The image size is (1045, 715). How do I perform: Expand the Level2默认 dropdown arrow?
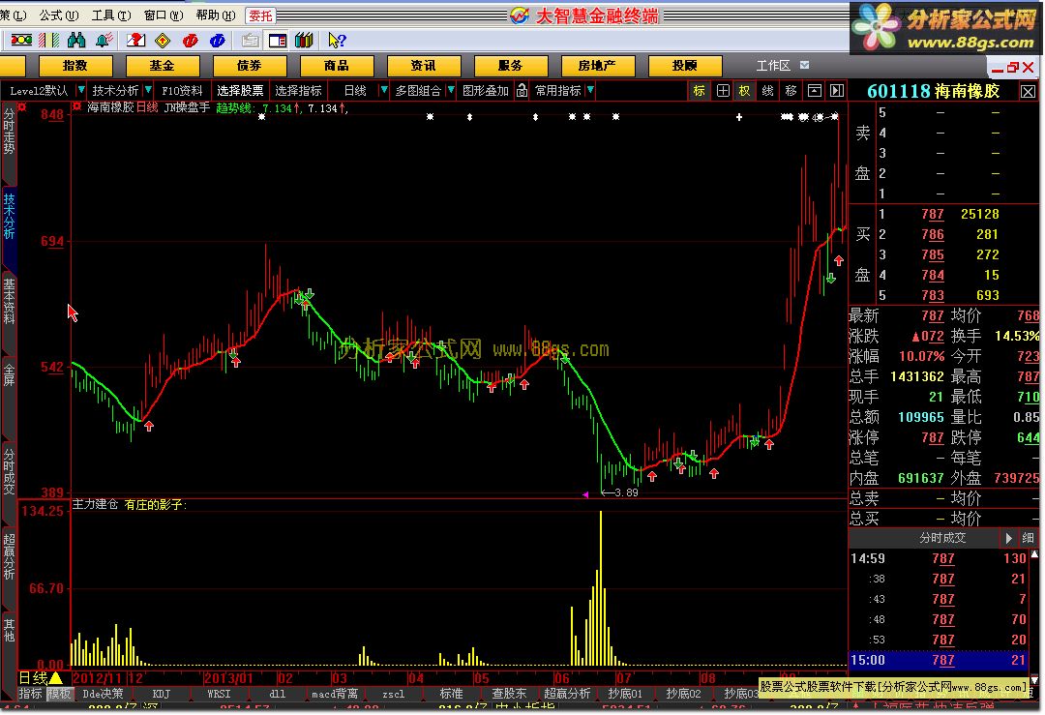(81, 90)
